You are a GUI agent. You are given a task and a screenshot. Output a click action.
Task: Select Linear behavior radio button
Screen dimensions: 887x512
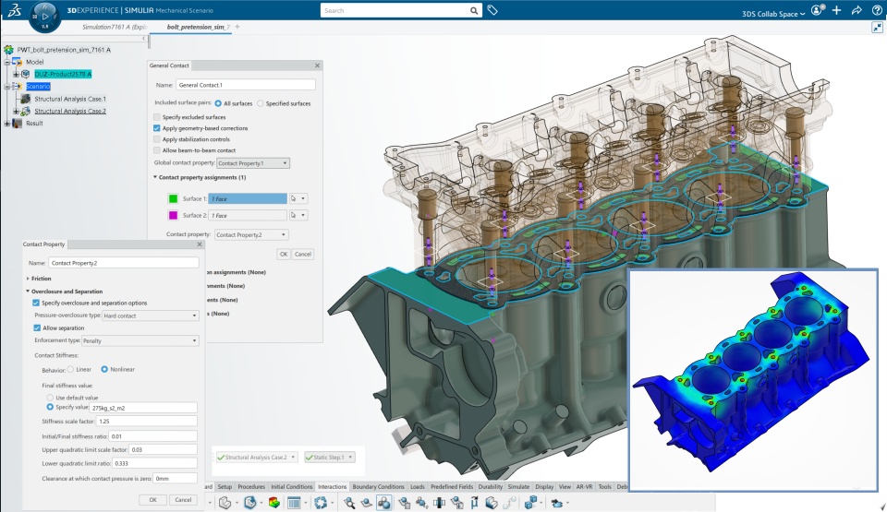tap(70, 369)
